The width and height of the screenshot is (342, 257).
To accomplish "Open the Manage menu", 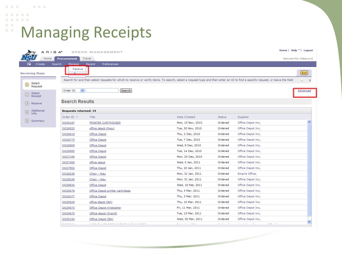I will tap(74, 64).
